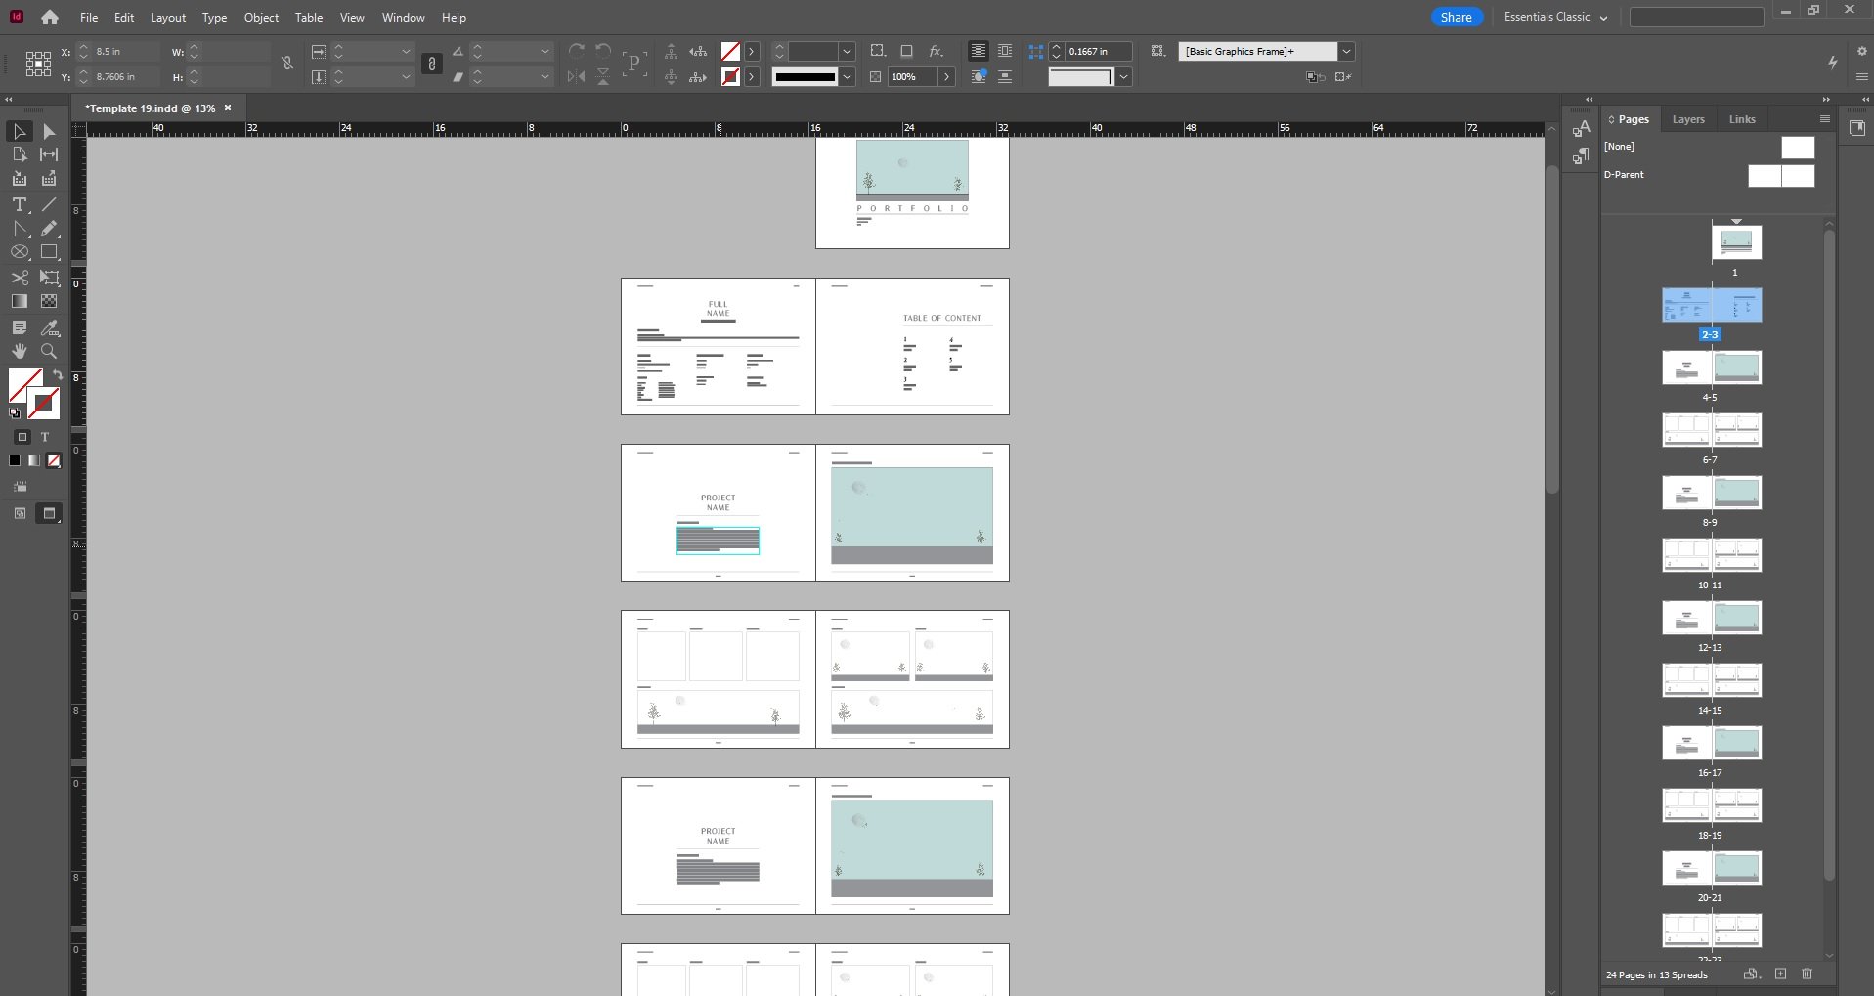Click the Home icon
The image size is (1874, 996).
(x=50, y=18)
